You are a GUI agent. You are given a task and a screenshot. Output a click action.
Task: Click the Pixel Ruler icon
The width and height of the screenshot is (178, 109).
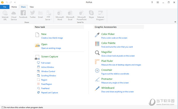tap(97, 62)
